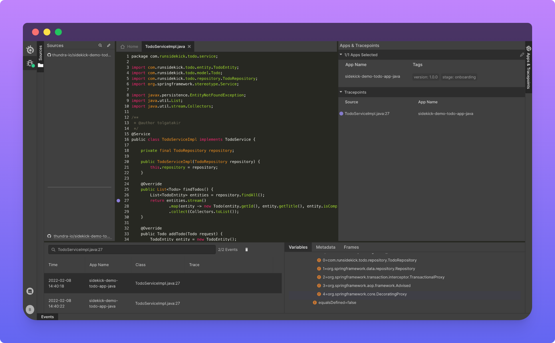Click variable 3=org.springframework.aop.framework.Advised
555x343 pixels.
pos(366,286)
